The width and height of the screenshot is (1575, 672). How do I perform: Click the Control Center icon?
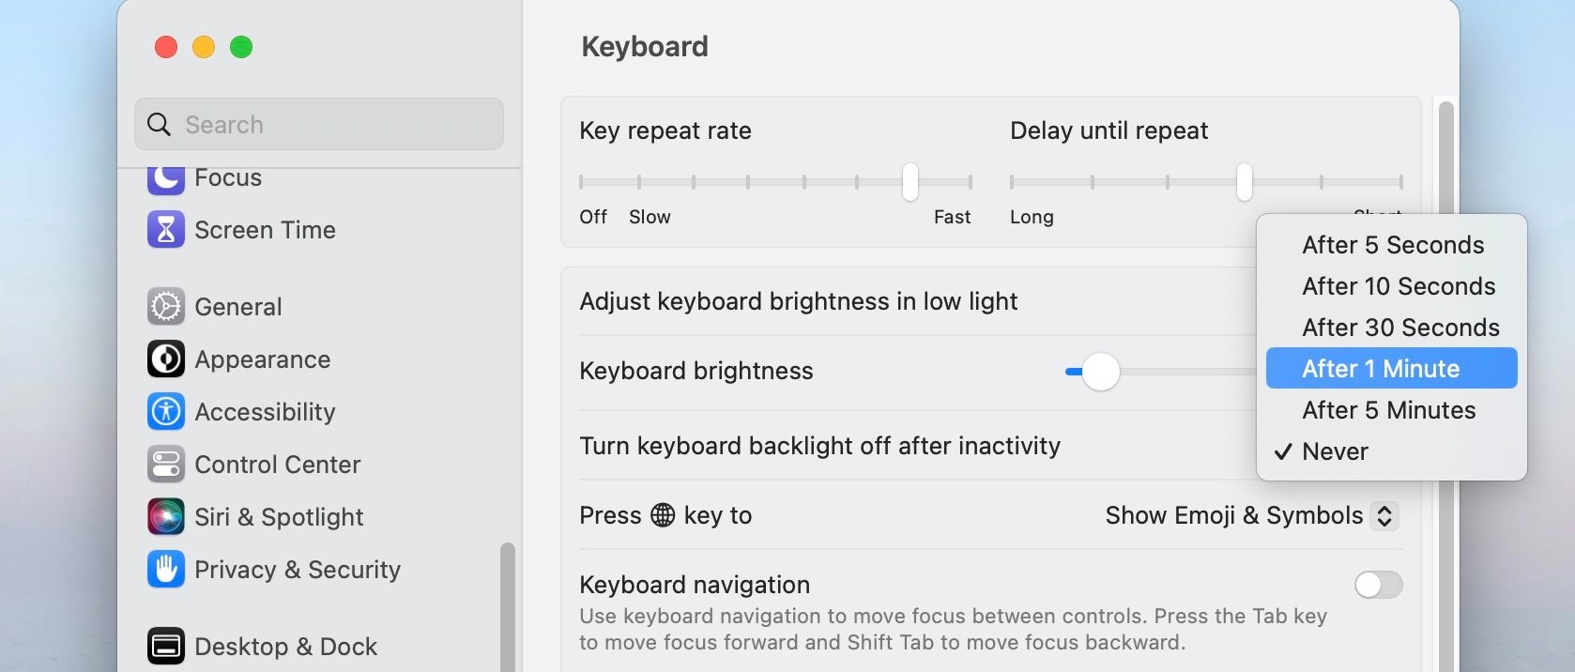[166, 465]
